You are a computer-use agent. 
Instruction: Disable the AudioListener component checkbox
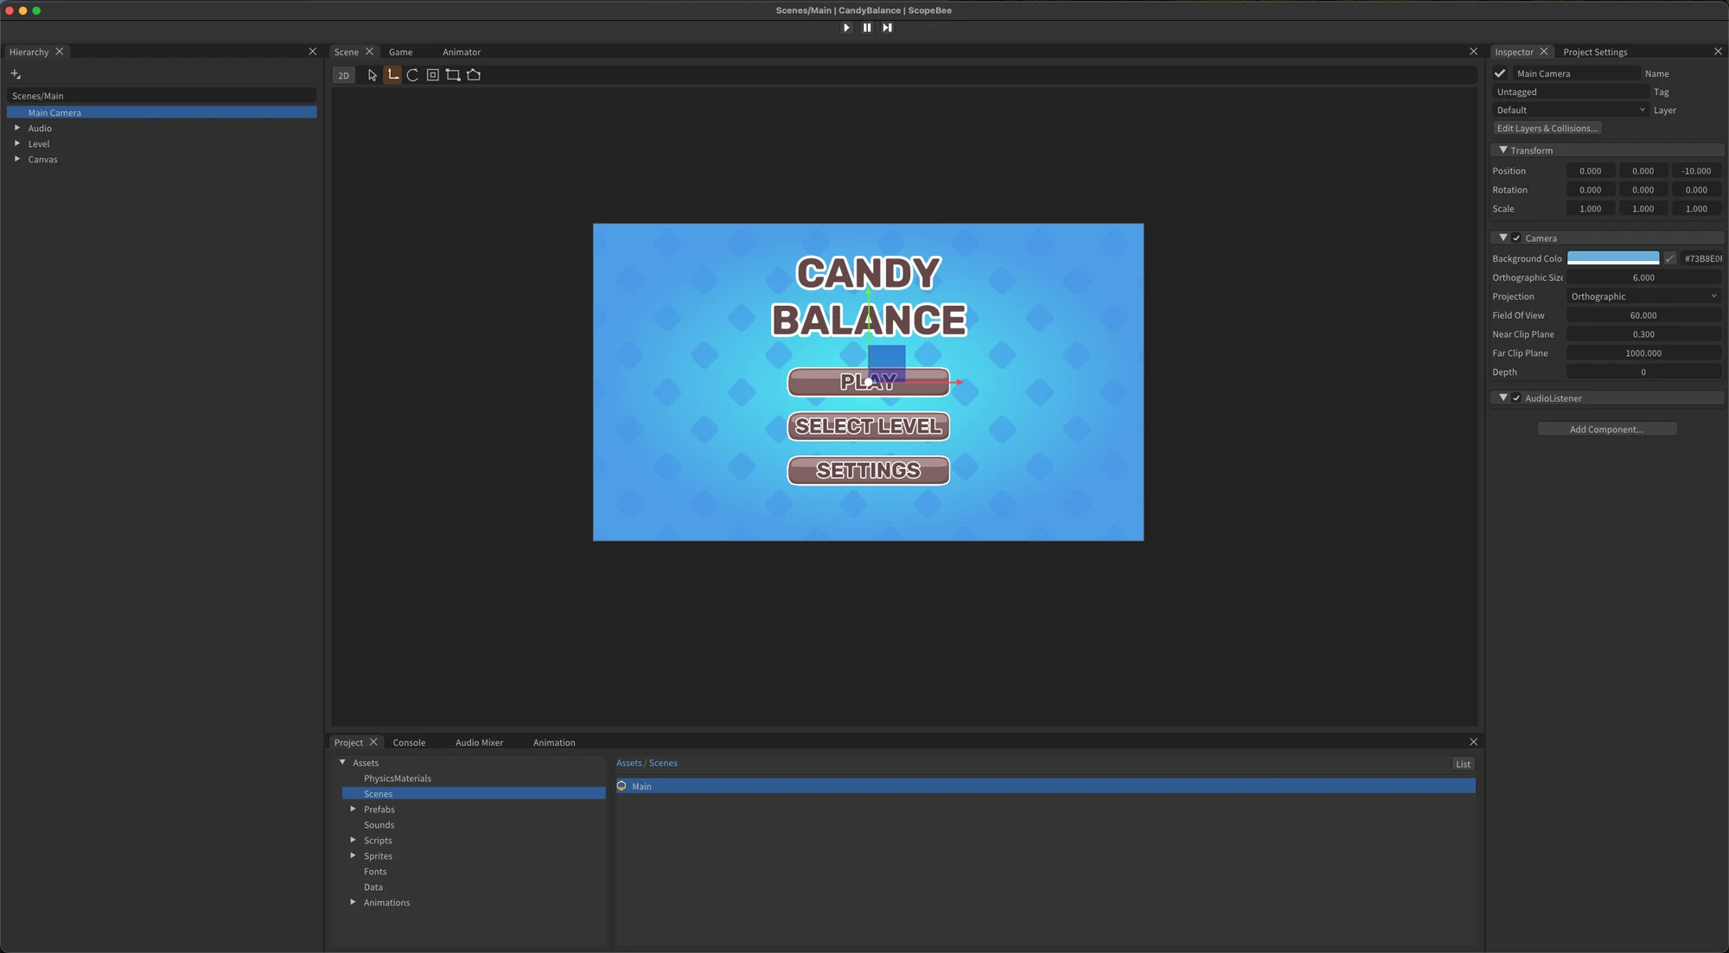(x=1516, y=398)
